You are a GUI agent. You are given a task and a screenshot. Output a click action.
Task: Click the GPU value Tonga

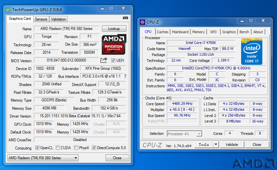pyautogui.click(x=46, y=36)
